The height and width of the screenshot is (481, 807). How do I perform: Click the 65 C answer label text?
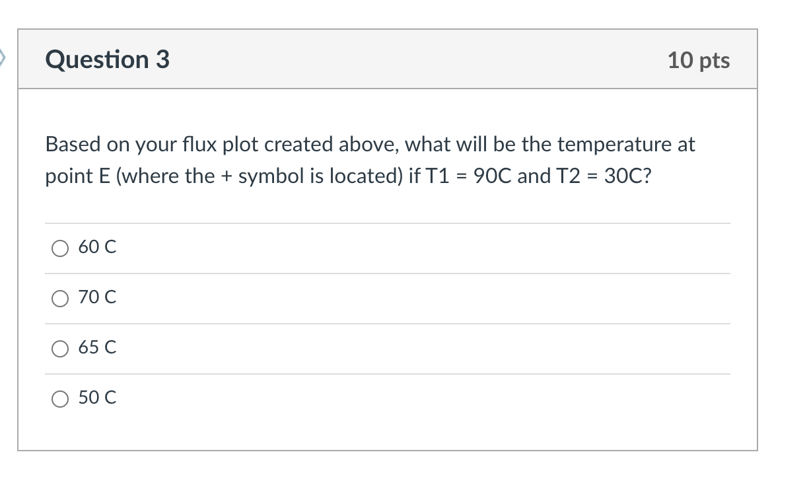click(x=96, y=348)
